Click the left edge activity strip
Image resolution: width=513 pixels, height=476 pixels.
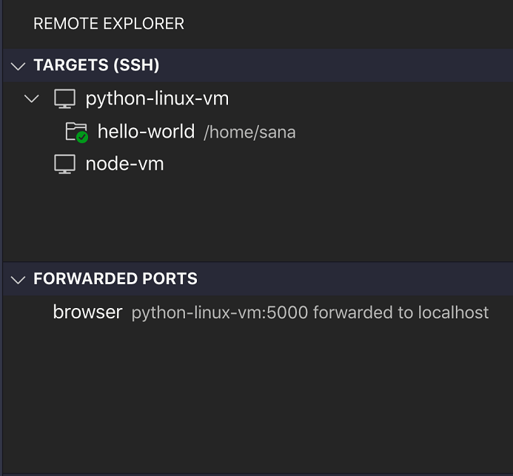pyautogui.click(x=2, y=222)
